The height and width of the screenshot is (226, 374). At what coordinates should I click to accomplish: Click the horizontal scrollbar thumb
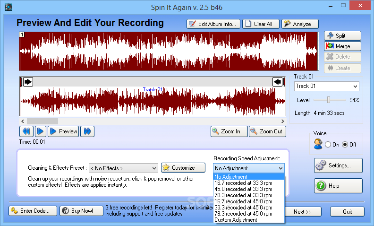(x=42, y=121)
